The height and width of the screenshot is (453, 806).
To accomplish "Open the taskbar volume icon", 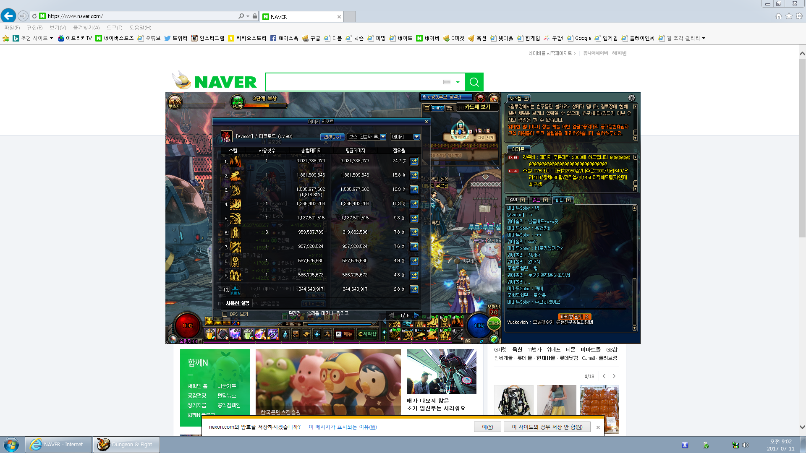I will pos(746,445).
